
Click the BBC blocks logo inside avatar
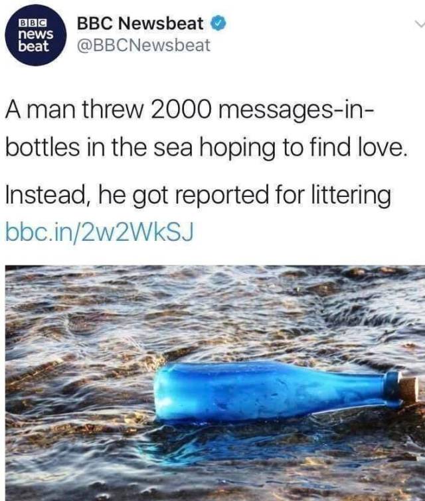(33, 24)
